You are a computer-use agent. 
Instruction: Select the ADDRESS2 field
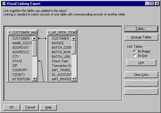(x=21, y=52)
